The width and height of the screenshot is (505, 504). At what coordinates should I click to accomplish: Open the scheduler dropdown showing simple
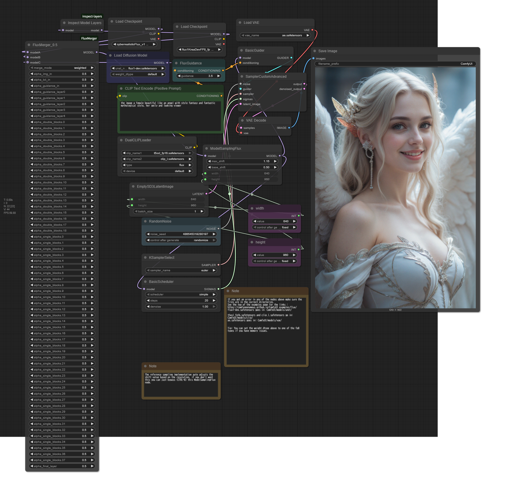pyautogui.click(x=181, y=295)
